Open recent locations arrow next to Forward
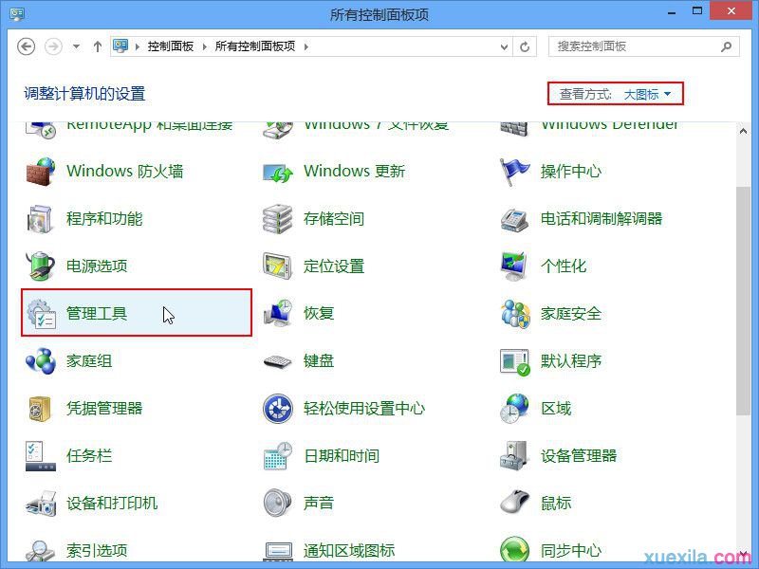 (76, 46)
